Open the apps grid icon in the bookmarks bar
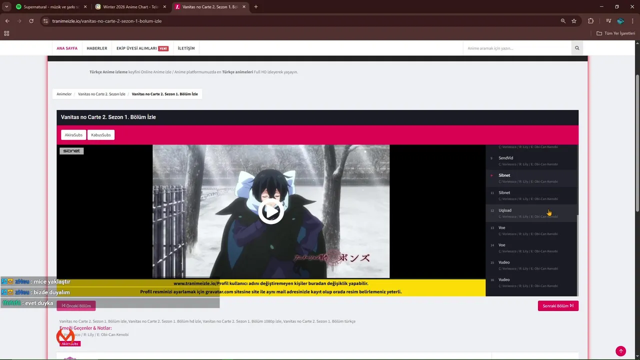Image resolution: width=640 pixels, height=360 pixels. (x=6, y=33)
